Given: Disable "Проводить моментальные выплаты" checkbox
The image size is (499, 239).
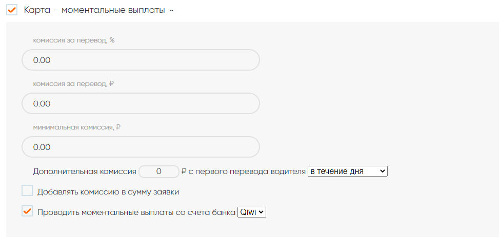Looking at the screenshot, I should point(27,211).
